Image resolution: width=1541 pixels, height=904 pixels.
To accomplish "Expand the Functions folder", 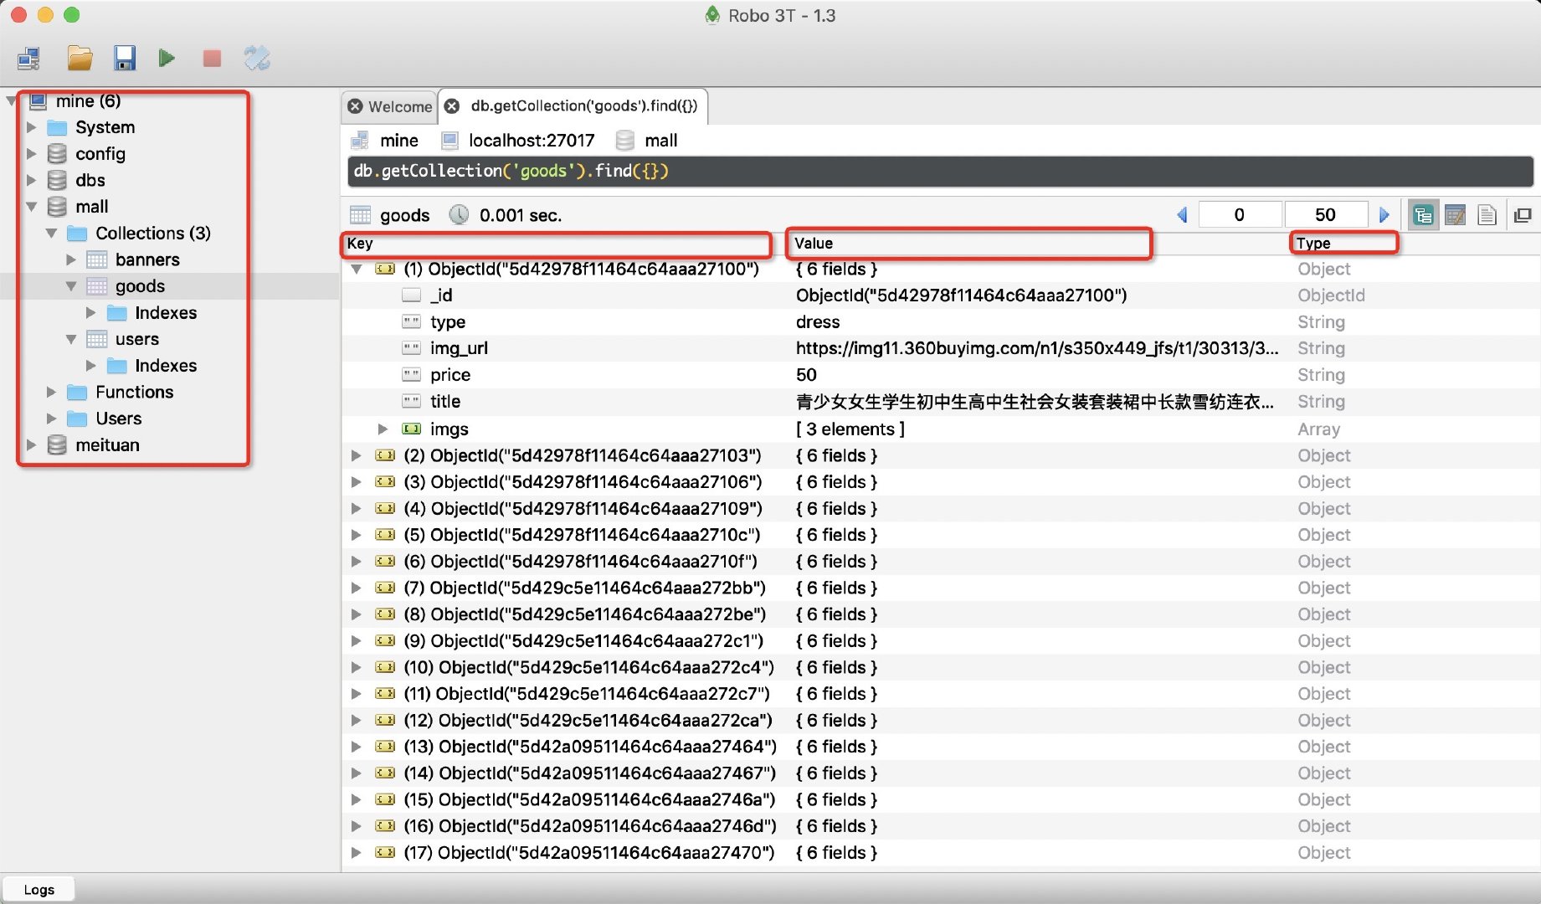I will pos(52,392).
